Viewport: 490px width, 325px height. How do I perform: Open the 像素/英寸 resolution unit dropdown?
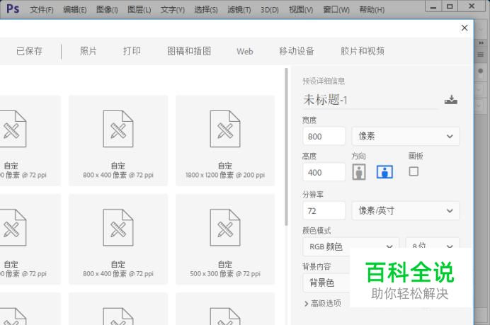[x=406, y=210]
